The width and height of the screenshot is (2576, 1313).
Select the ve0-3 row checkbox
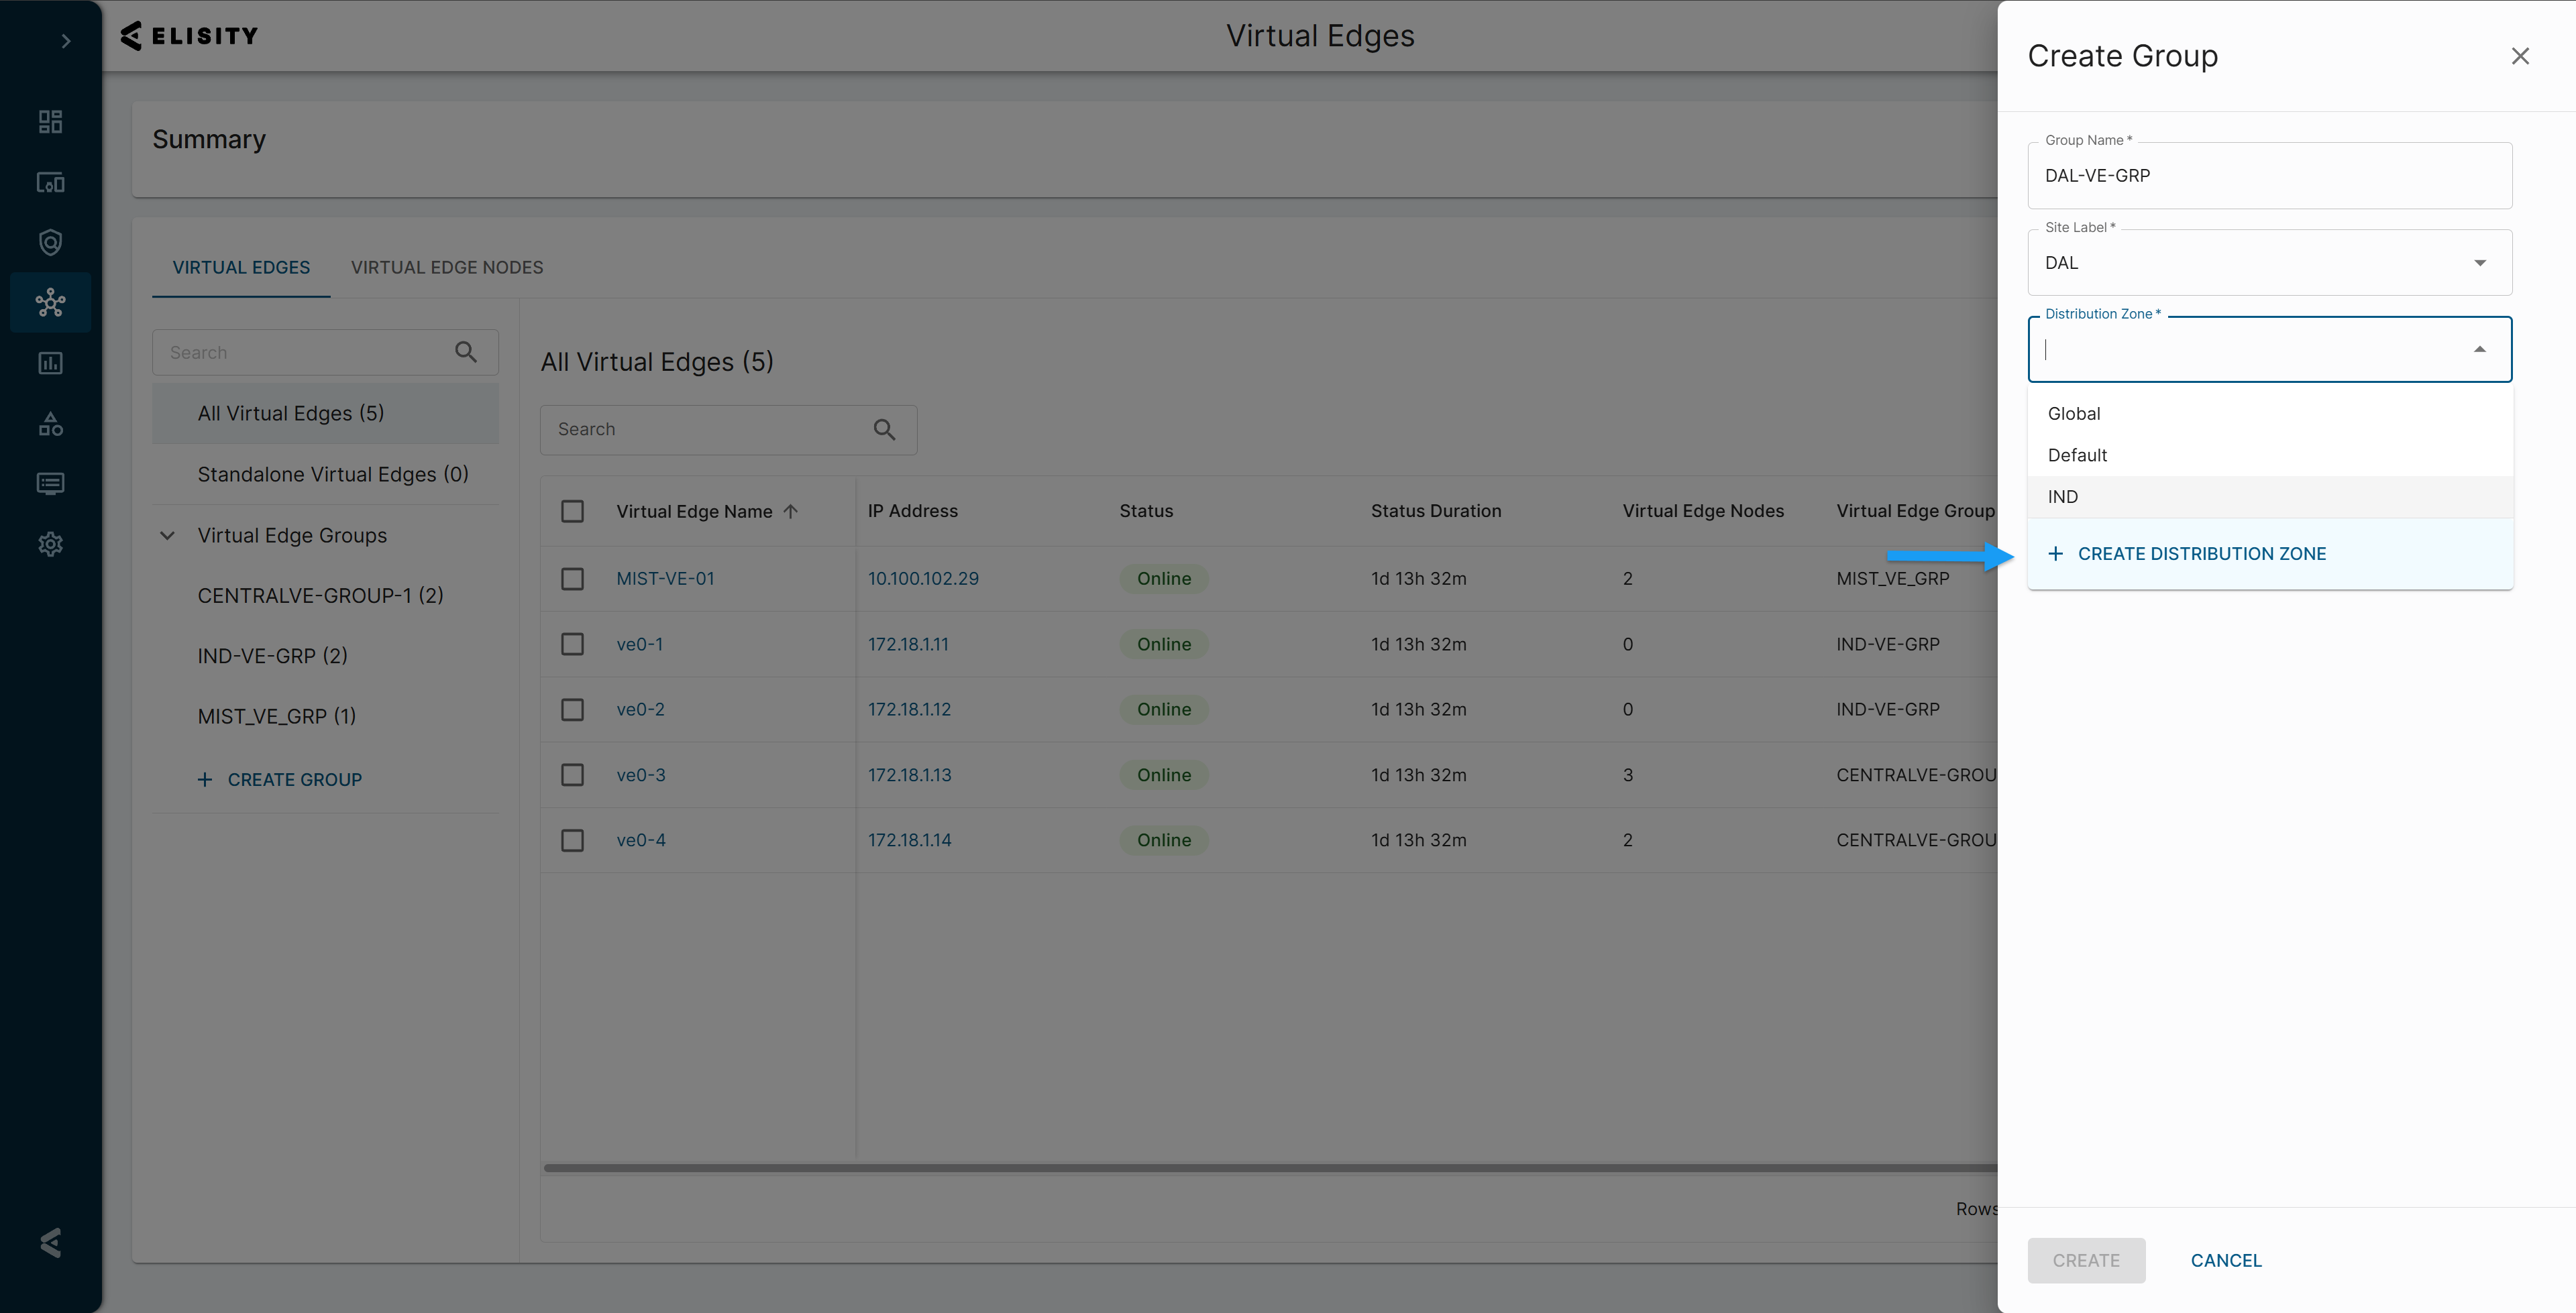coord(572,775)
